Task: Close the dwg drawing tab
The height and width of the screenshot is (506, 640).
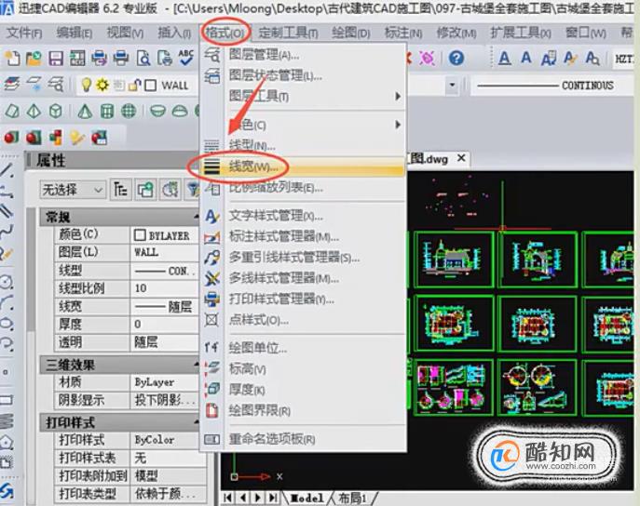Action: tap(461, 158)
